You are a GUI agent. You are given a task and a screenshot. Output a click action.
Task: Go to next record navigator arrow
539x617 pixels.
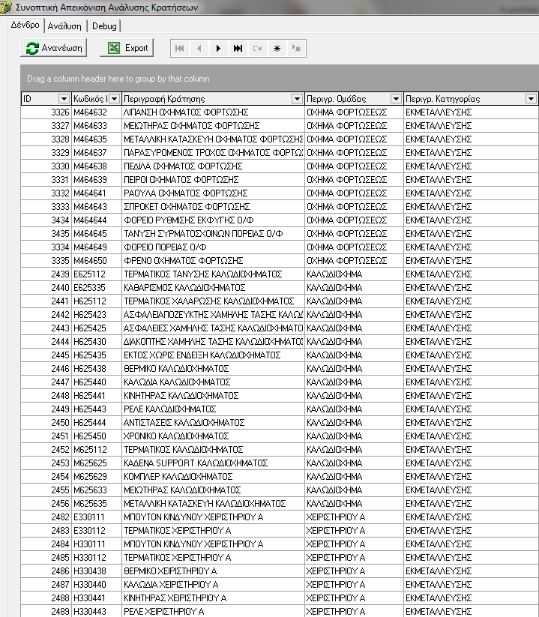click(x=218, y=49)
